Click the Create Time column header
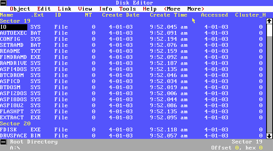This screenshot has width=273, height=151. (x=168, y=15)
